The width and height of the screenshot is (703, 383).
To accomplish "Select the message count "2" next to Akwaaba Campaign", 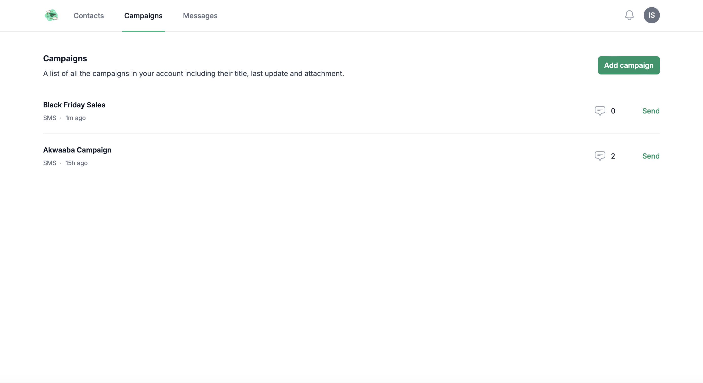I will pyautogui.click(x=613, y=156).
